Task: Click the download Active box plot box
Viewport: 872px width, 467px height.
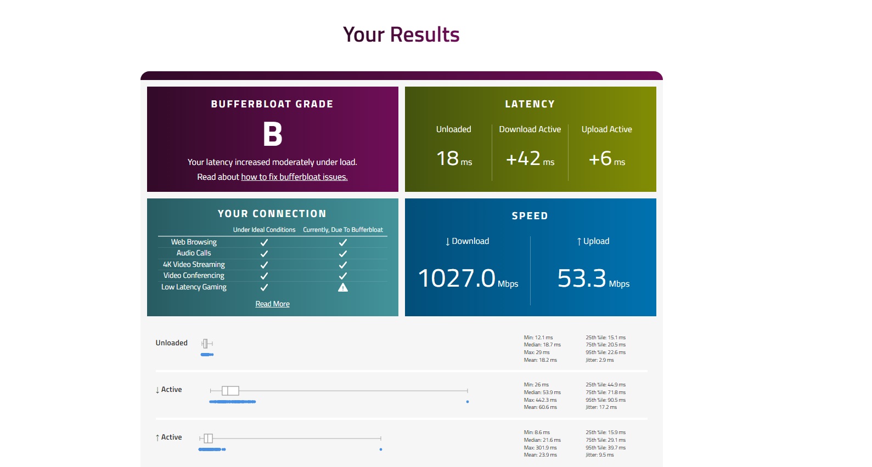Action: pyautogui.click(x=230, y=391)
